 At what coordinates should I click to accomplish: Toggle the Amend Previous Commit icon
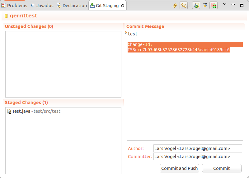point(196,6)
